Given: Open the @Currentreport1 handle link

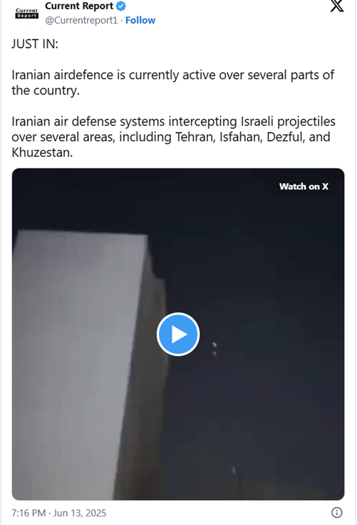Looking at the screenshot, I should tap(81, 21).
